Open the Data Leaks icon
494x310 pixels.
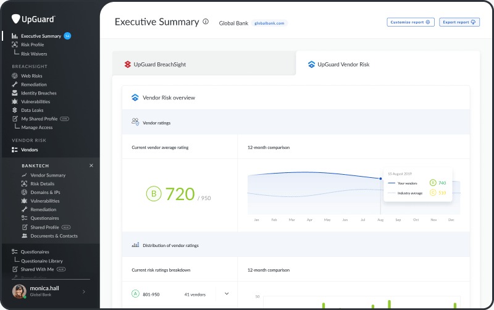(14, 110)
